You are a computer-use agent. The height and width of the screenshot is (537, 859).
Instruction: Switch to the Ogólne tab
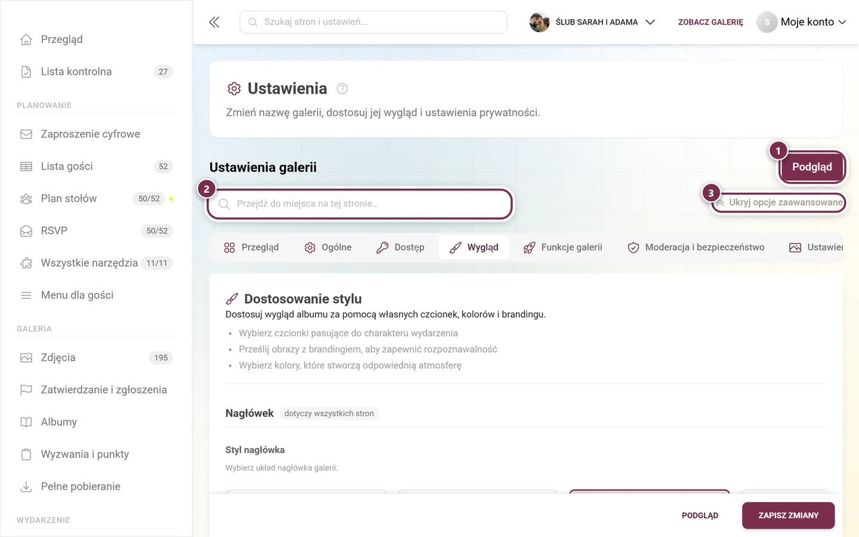tap(328, 248)
